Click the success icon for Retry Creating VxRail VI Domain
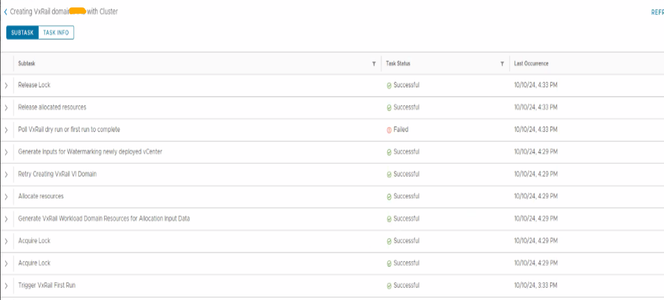Screen dimensions: 664x300 (x=389, y=175)
